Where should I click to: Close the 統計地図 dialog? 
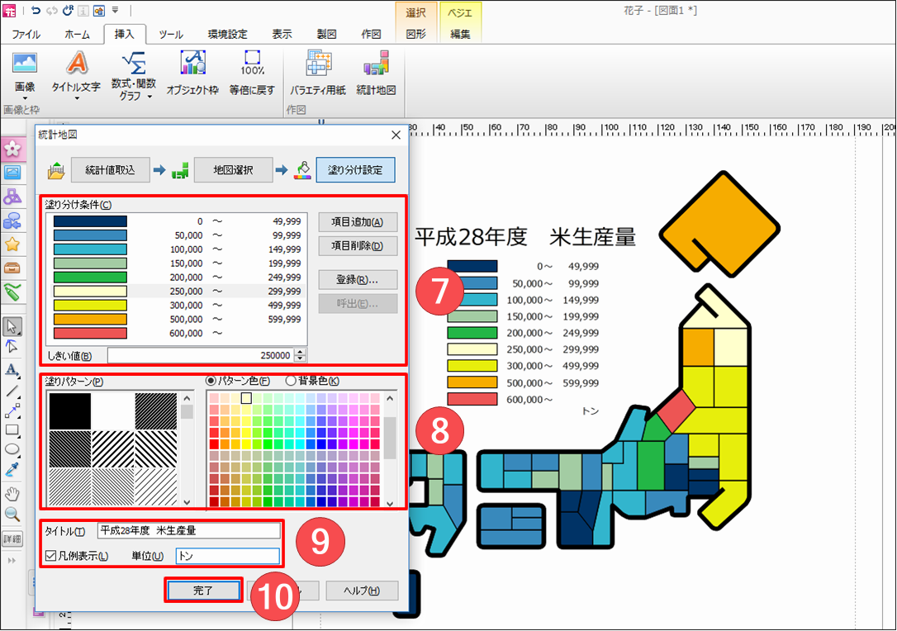396,135
